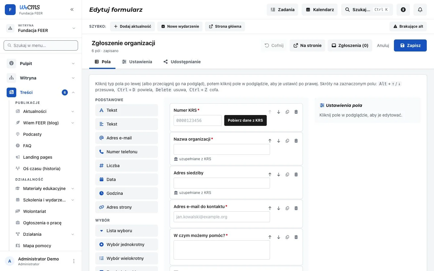Screen dimensions: 434x271
Task: Move W czym możemy pomóc field down
Action: tap(279, 237)
